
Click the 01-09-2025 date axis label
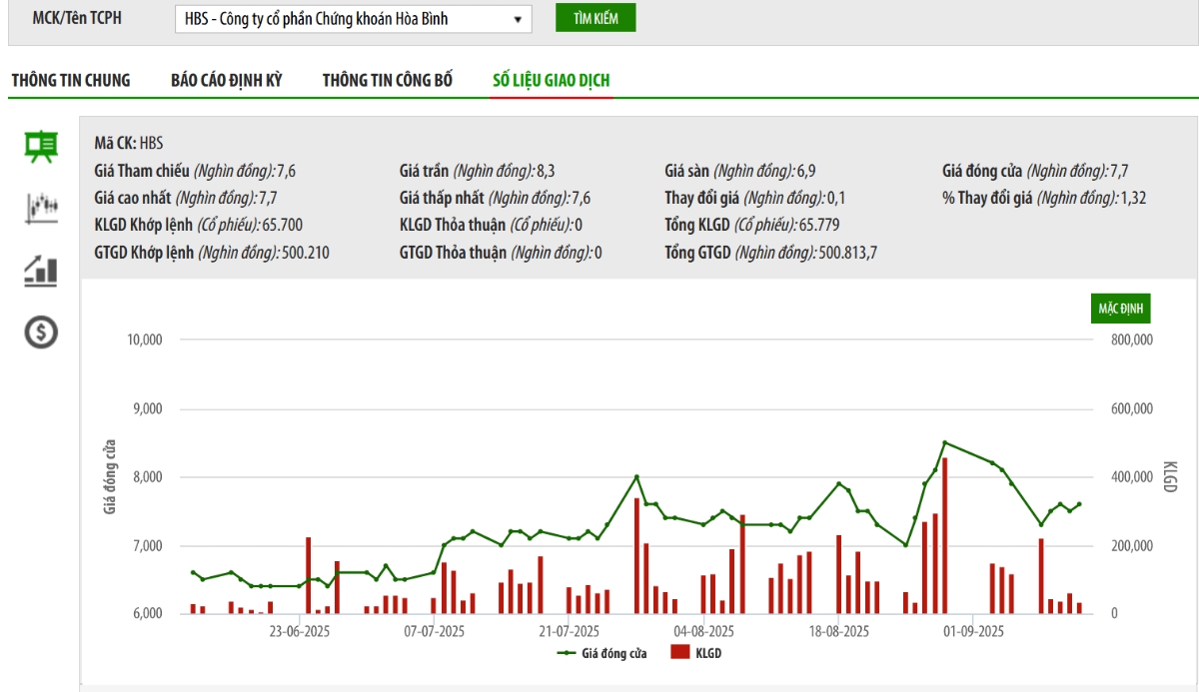pyautogui.click(x=974, y=631)
